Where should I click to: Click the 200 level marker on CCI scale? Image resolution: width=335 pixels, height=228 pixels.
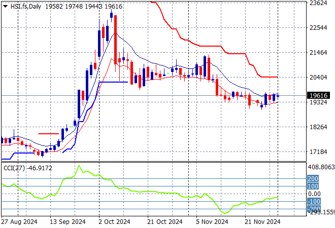pyautogui.click(x=313, y=179)
